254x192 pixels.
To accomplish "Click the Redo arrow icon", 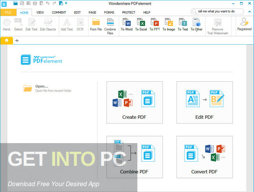I will click(x=54, y=3).
